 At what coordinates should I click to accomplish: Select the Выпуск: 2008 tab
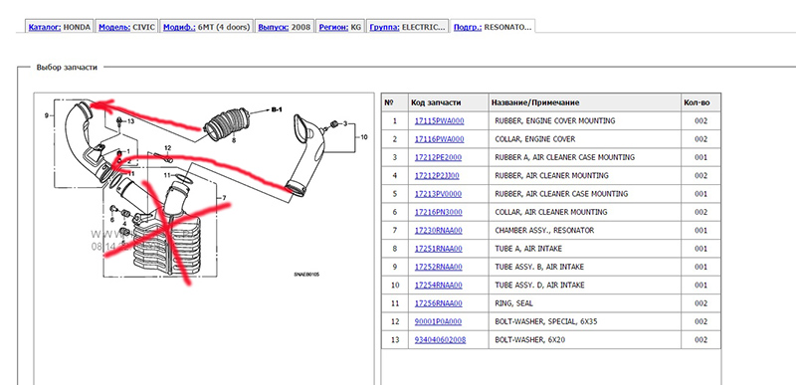click(x=285, y=27)
